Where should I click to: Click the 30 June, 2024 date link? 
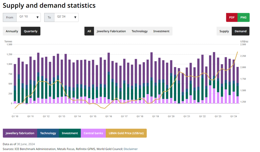click(26, 144)
